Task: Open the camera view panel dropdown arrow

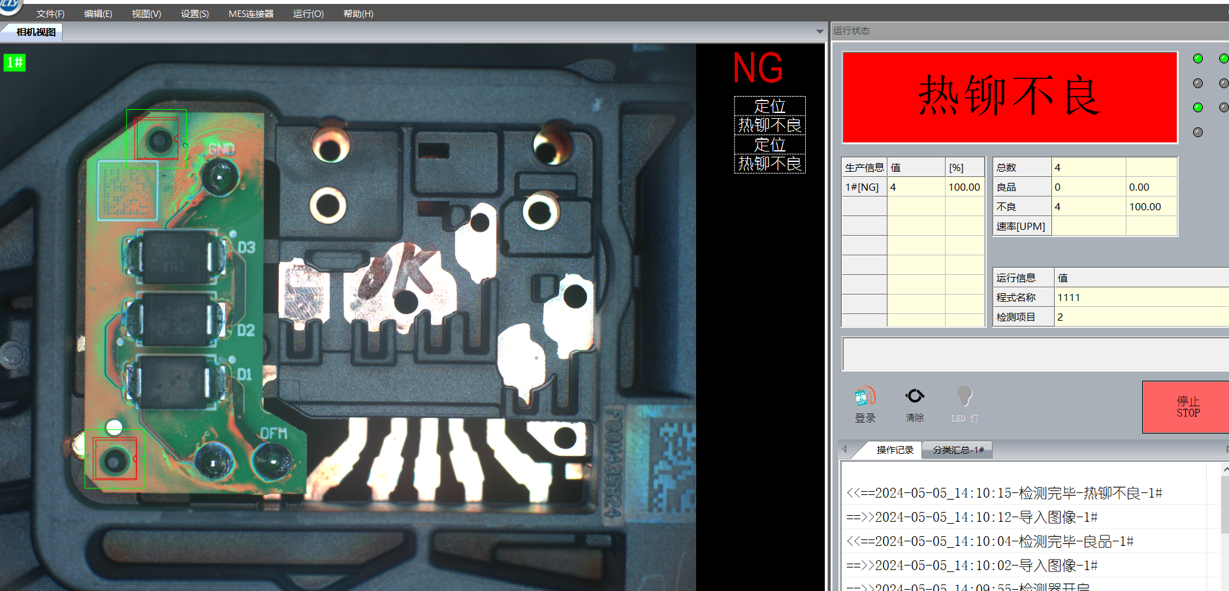Action: tap(820, 31)
